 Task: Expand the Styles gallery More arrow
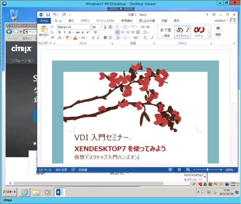209,37
